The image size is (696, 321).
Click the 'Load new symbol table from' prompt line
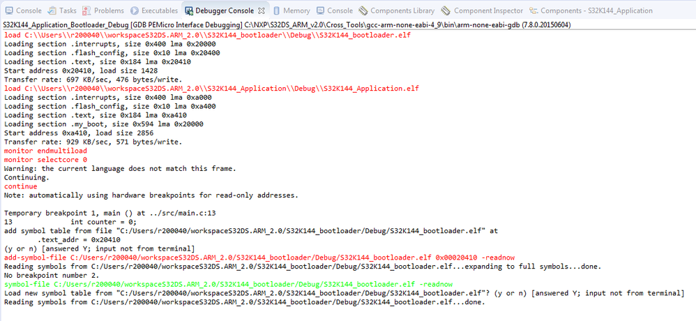344,292
